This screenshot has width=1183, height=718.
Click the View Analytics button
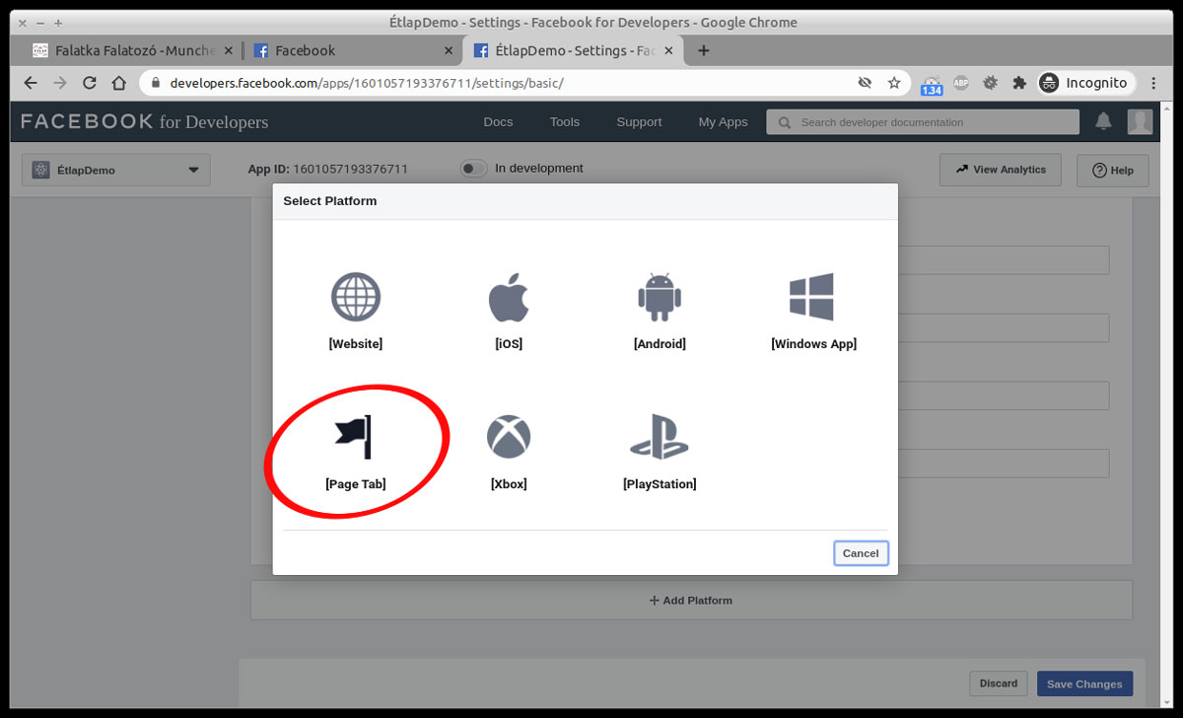(x=1000, y=170)
